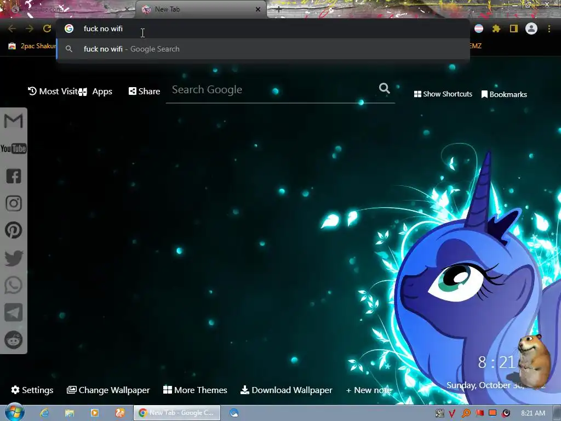Open the Chrome side panel icon
The width and height of the screenshot is (561, 421).
pyautogui.click(x=514, y=29)
